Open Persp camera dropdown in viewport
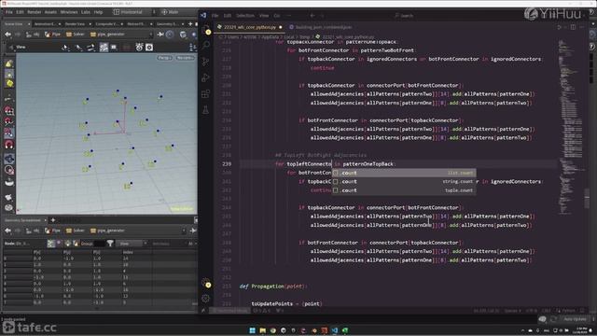The height and width of the screenshot is (336, 597). coord(165,58)
